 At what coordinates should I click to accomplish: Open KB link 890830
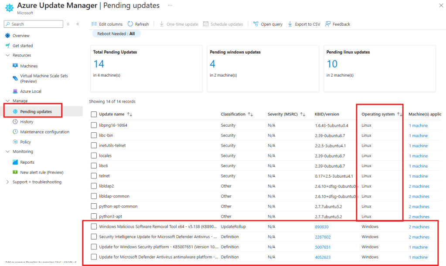(x=322, y=227)
